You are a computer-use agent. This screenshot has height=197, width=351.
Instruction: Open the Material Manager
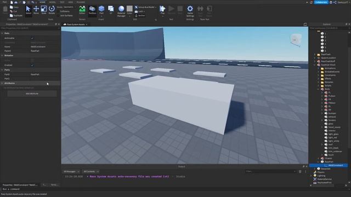tap(121, 11)
